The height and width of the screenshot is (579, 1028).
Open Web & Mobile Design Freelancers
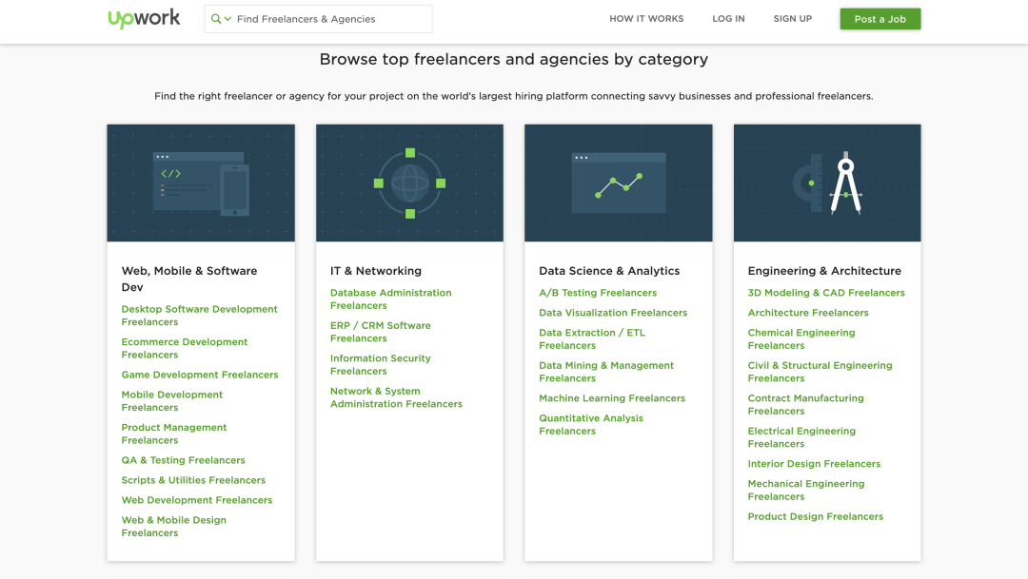[174, 527]
